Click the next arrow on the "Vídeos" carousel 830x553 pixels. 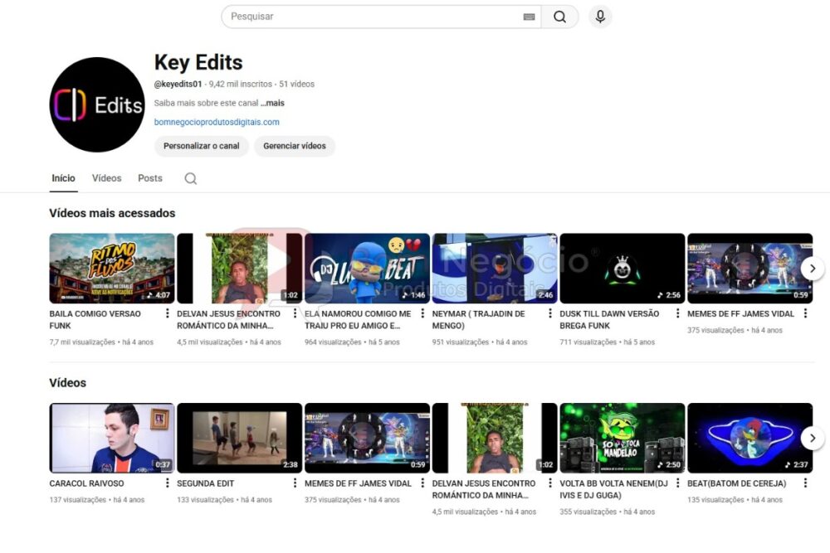tap(813, 438)
